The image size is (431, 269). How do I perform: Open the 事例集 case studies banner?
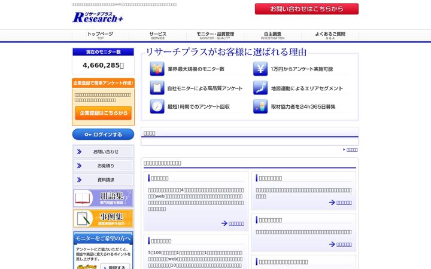pos(103,219)
